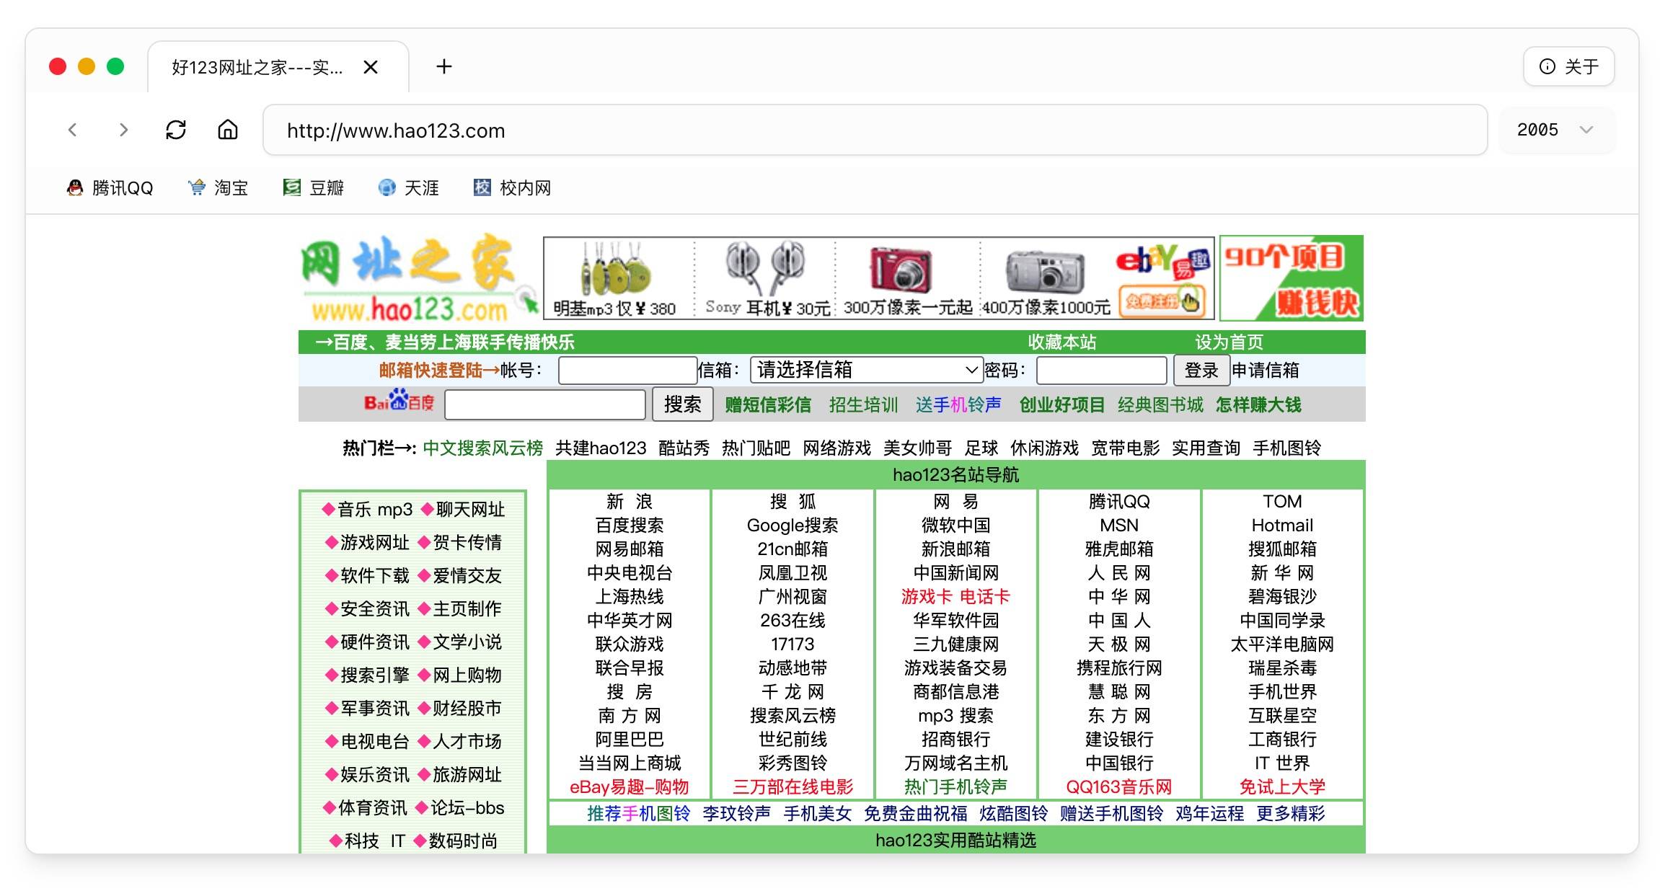Open the 天涯 bookmark
The width and height of the screenshot is (1660, 891).
[x=409, y=188]
